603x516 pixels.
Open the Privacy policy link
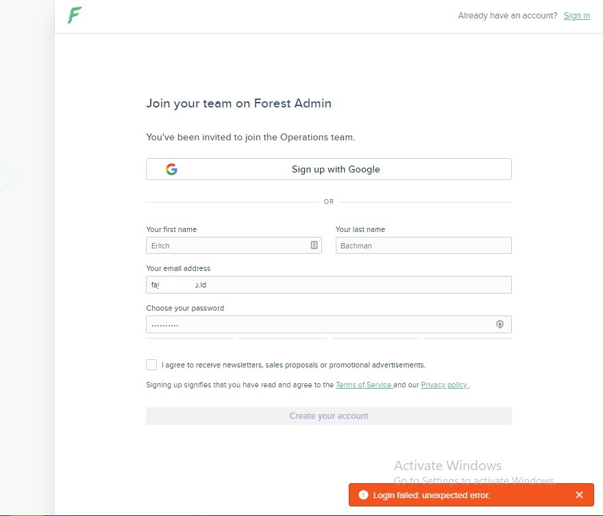click(444, 385)
